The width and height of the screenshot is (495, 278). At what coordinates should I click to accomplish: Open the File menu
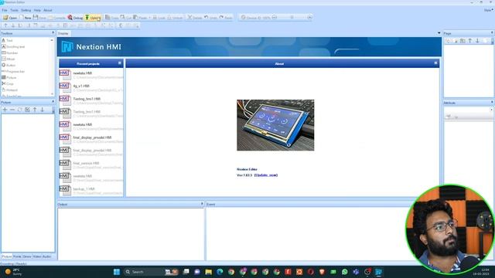(5, 10)
